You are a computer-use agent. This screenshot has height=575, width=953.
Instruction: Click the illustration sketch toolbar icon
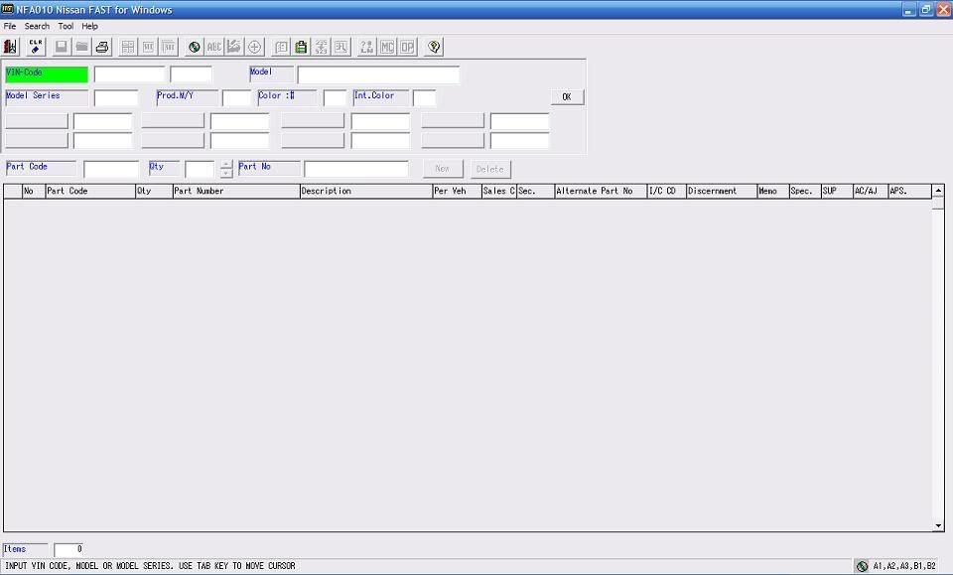pyautogui.click(x=234, y=47)
